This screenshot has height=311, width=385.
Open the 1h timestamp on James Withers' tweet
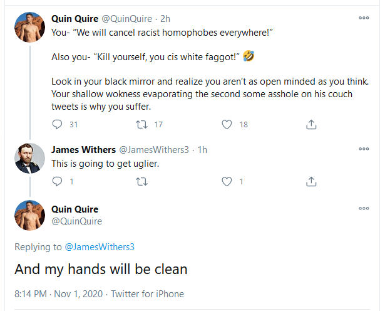[x=202, y=149]
